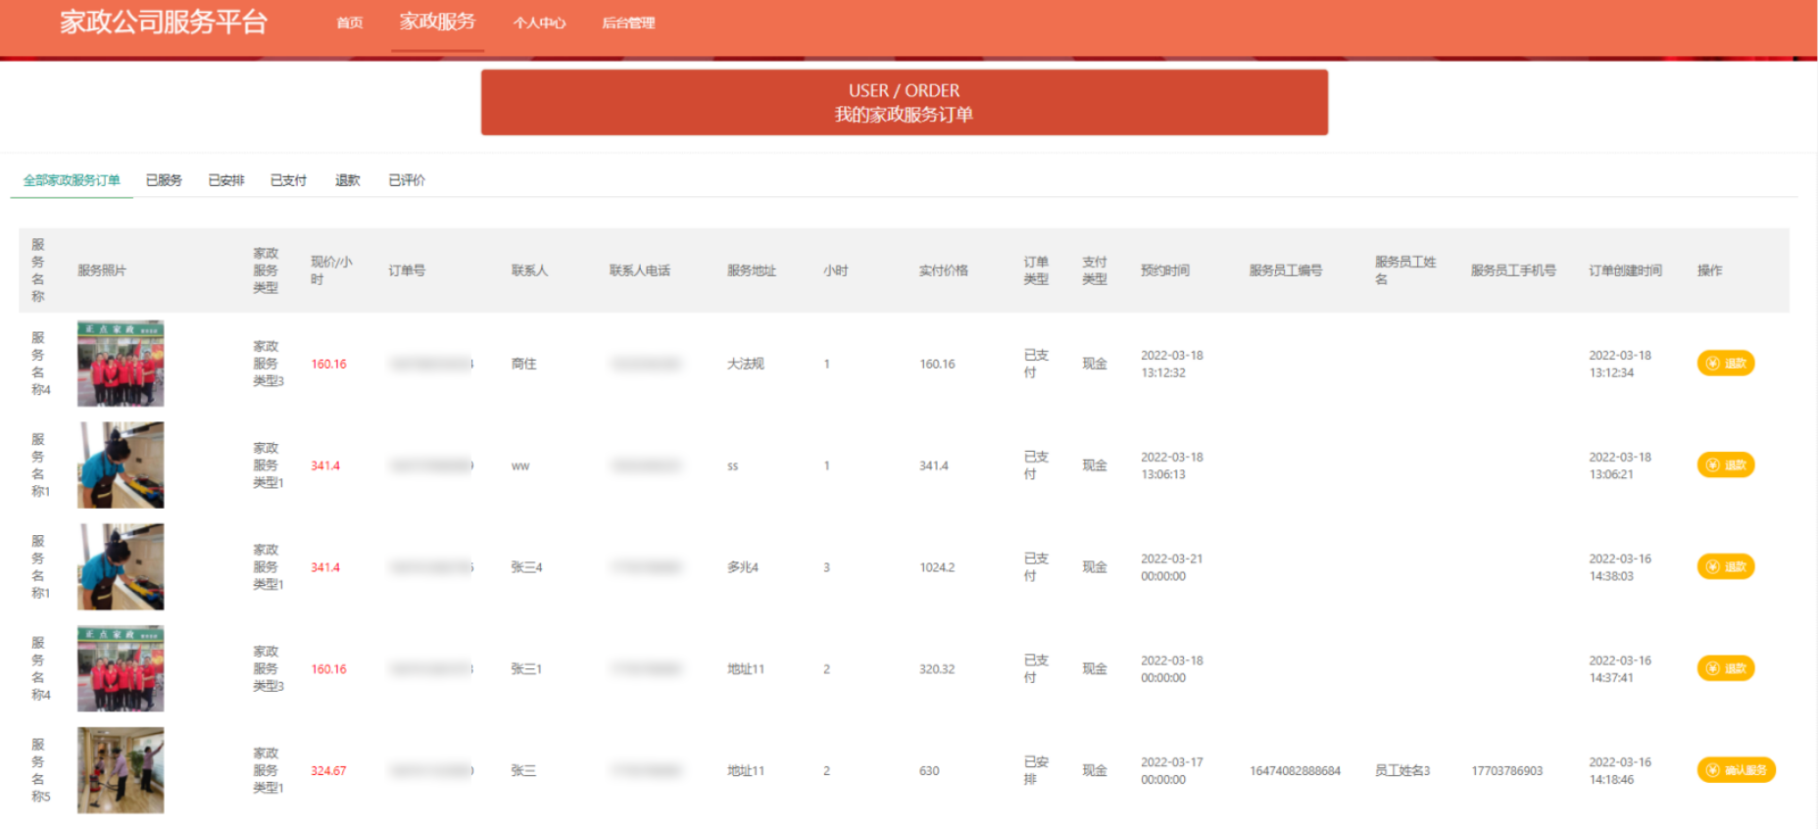Image resolution: width=1818 pixels, height=829 pixels.
Task: Click appointment time 2022-03-21 00:00:00
Action: [x=1171, y=567]
